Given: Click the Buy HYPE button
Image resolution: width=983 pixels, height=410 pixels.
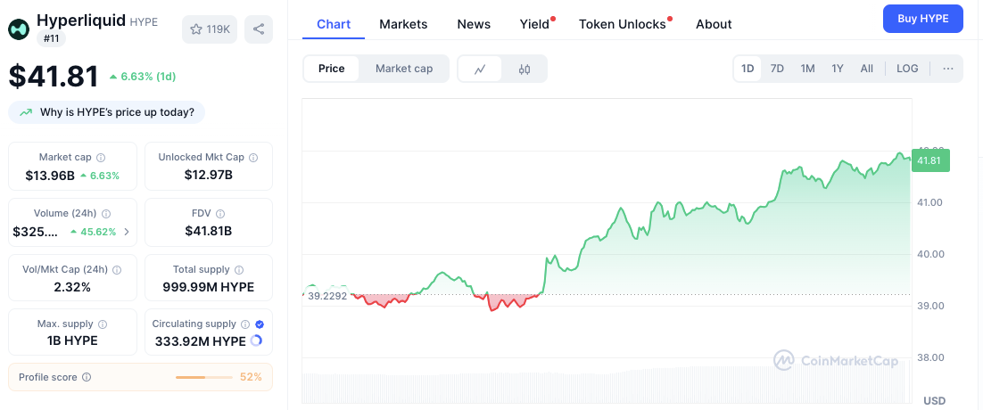Looking at the screenshot, I should (x=923, y=19).
